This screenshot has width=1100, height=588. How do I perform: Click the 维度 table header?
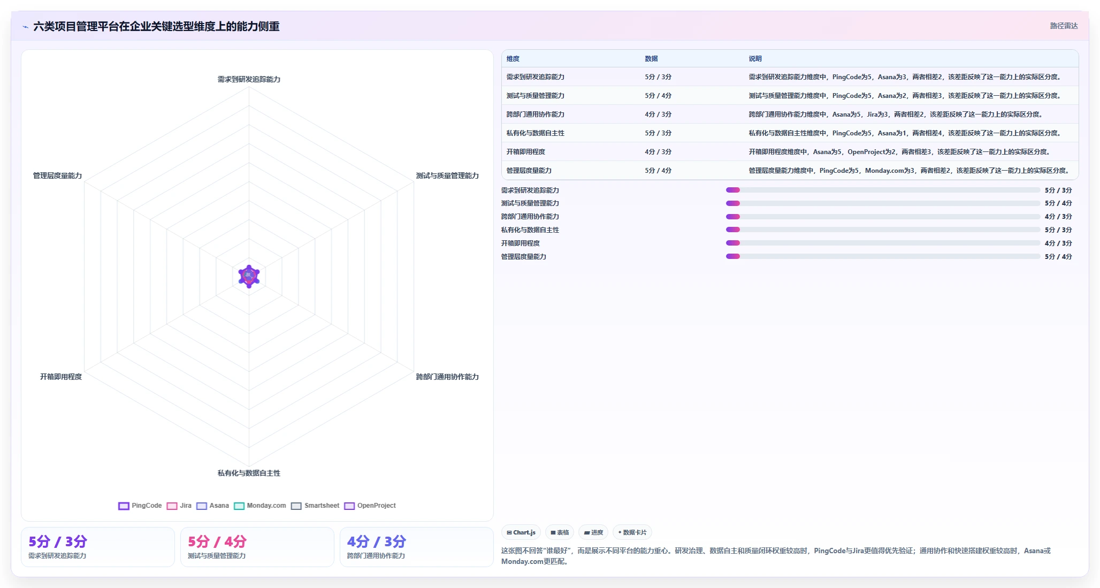[x=513, y=59]
